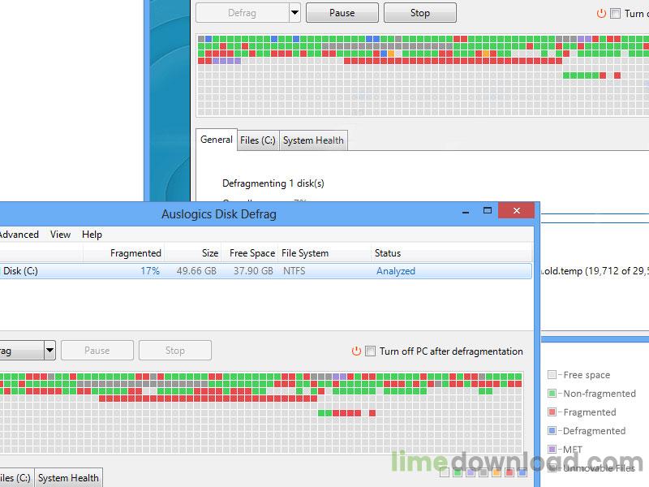Viewport: 649px width, 487px height.
Task: Click the Unmovable Files legend swatch
Action: point(552,468)
